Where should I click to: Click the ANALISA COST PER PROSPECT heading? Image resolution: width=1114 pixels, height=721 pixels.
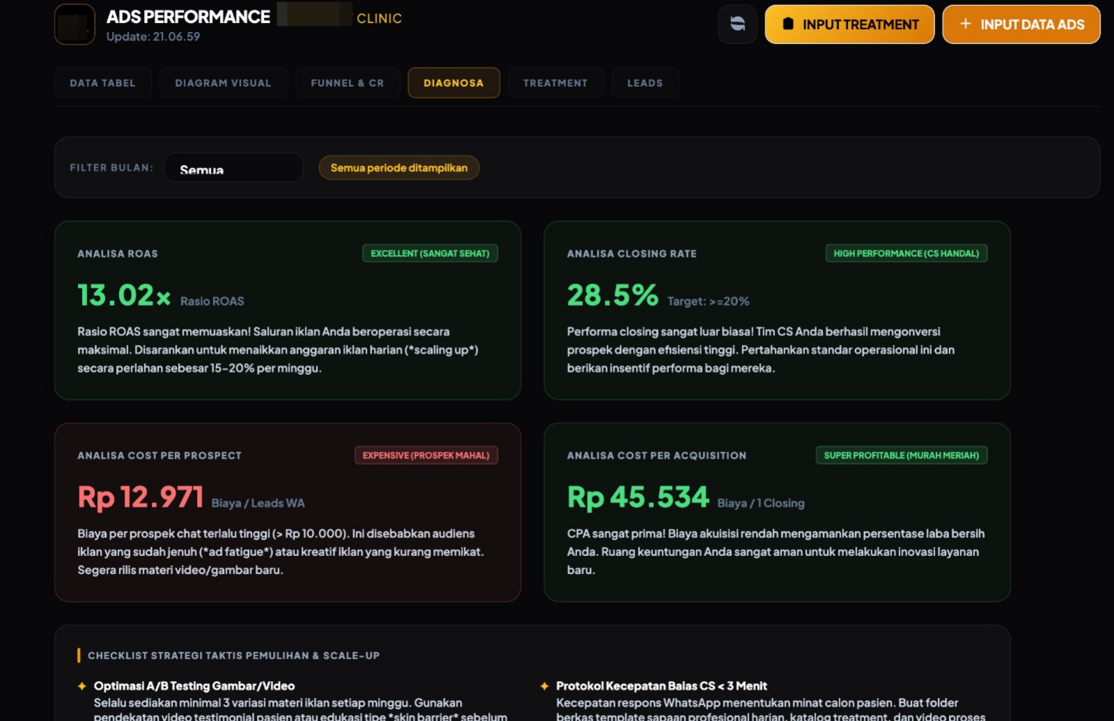pyautogui.click(x=159, y=456)
